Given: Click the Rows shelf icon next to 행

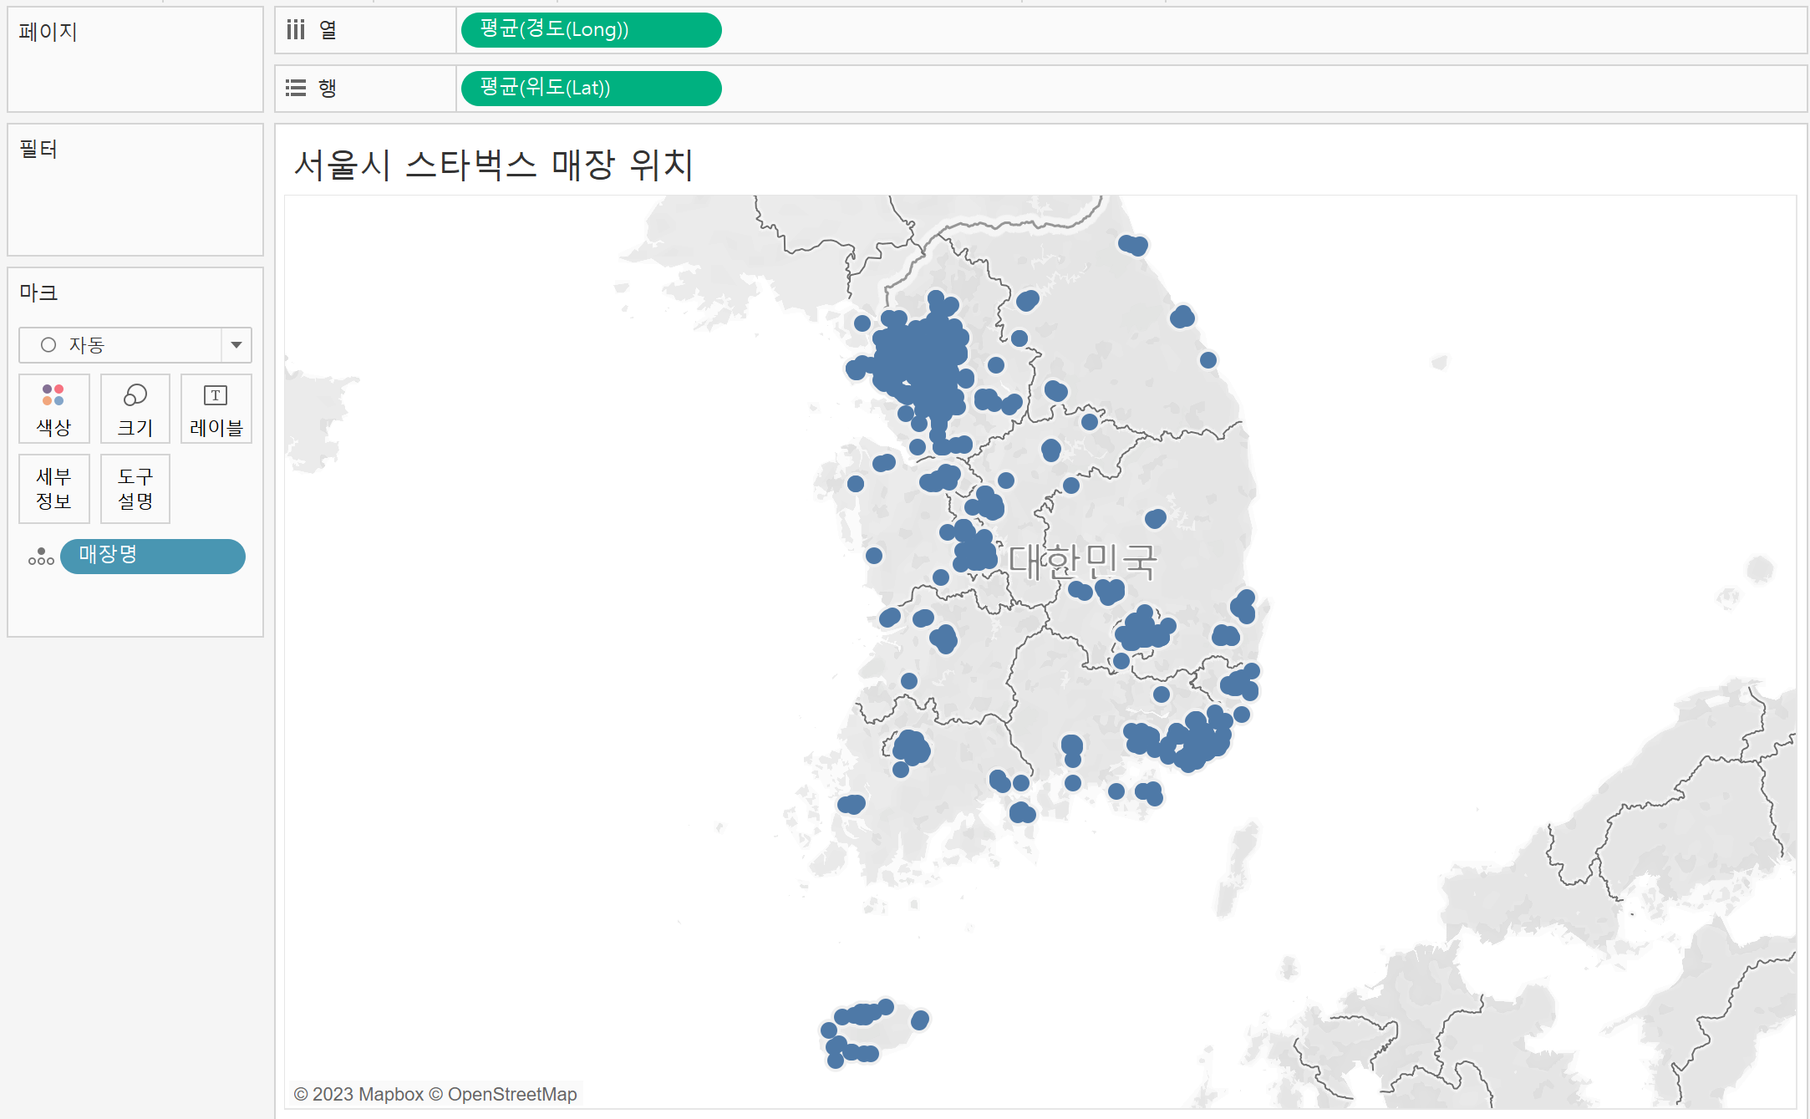Looking at the screenshot, I should click(296, 88).
